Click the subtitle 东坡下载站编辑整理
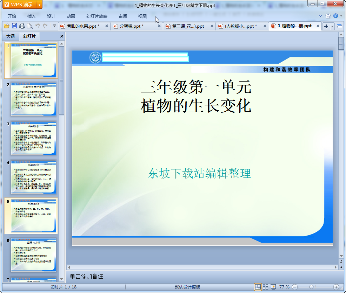 (x=199, y=174)
